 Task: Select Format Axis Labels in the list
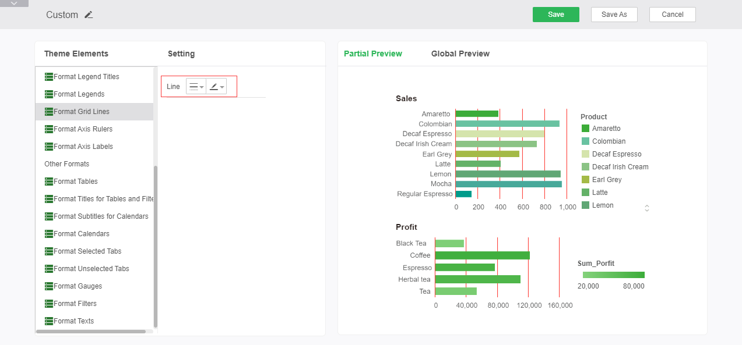click(x=83, y=147)
